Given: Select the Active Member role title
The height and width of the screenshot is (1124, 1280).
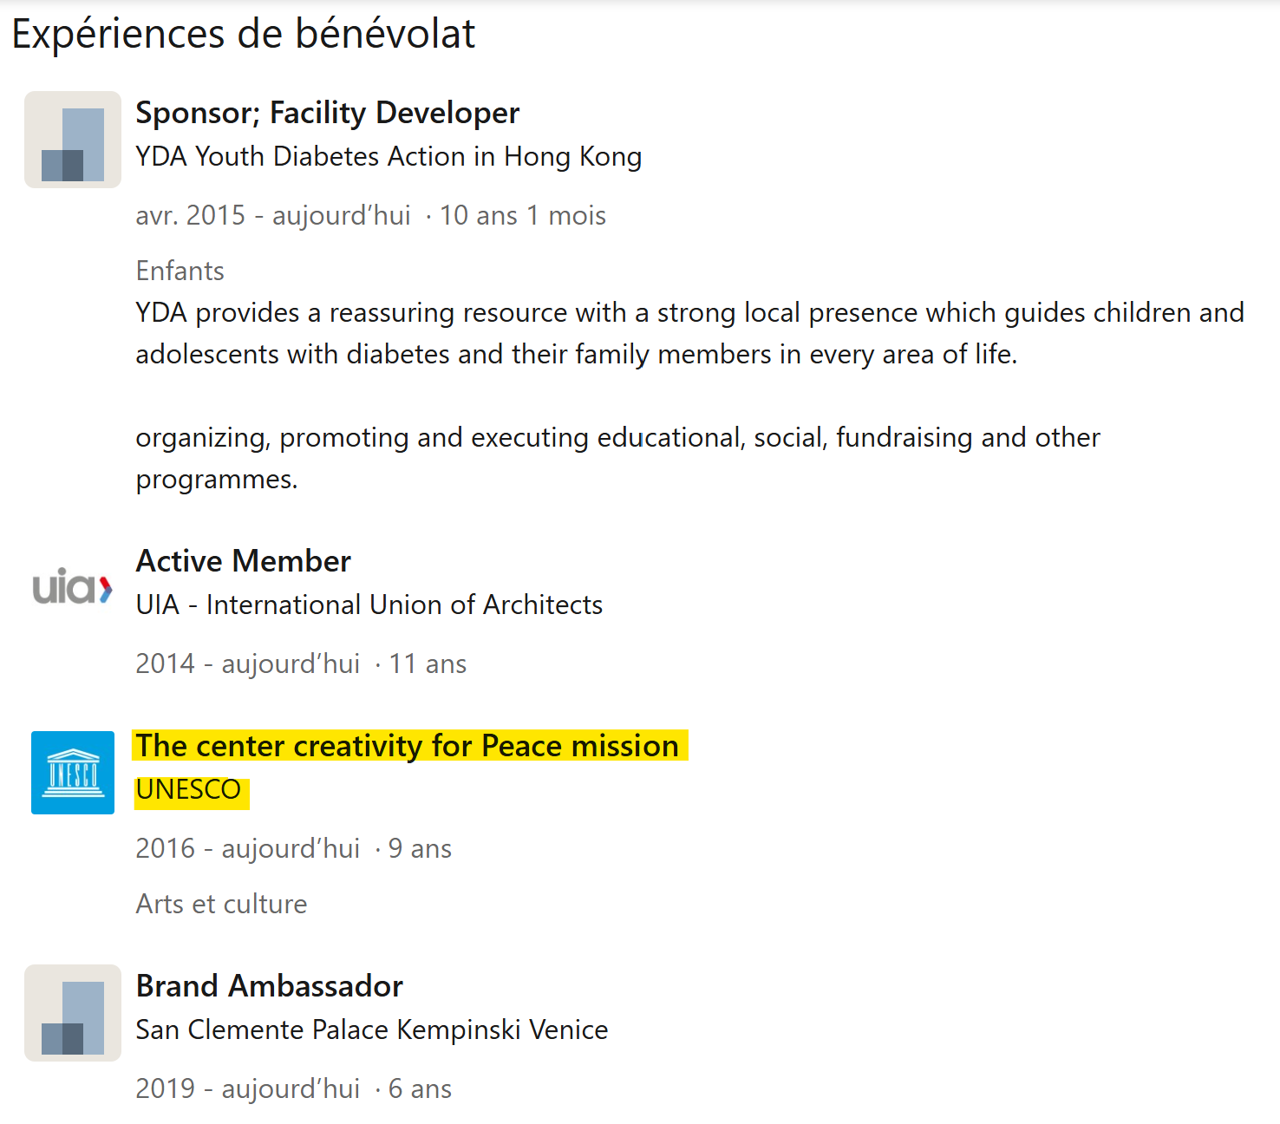Looking at the screenshot, I should click(x=243, y=561).
